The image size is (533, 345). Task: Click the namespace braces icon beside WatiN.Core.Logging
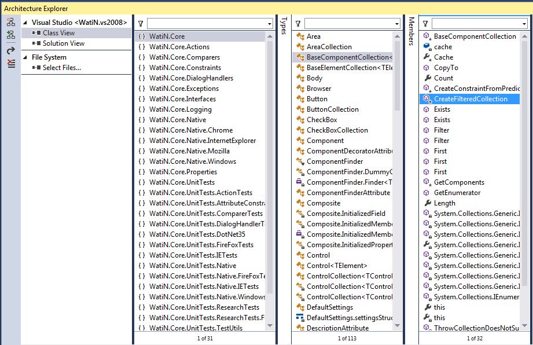tap(142, 109)
